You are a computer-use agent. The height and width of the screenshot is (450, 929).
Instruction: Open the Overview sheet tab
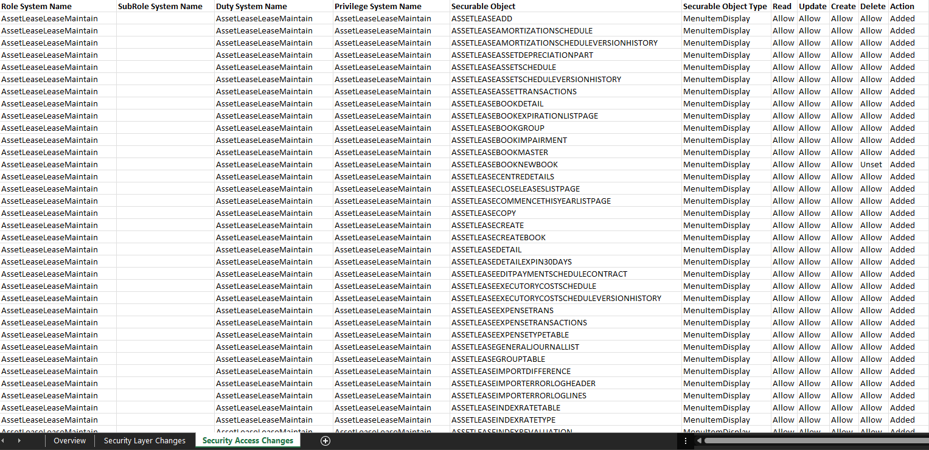point(69,441)
